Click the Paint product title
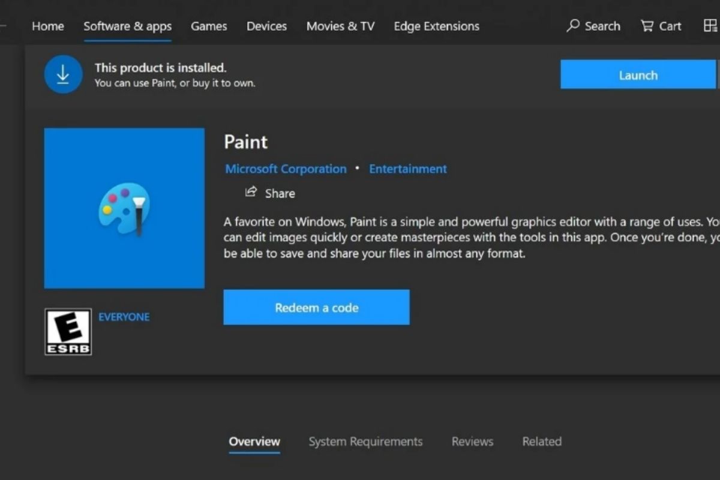The width and height of the screenshot is (720, 480). pos(246,142)
